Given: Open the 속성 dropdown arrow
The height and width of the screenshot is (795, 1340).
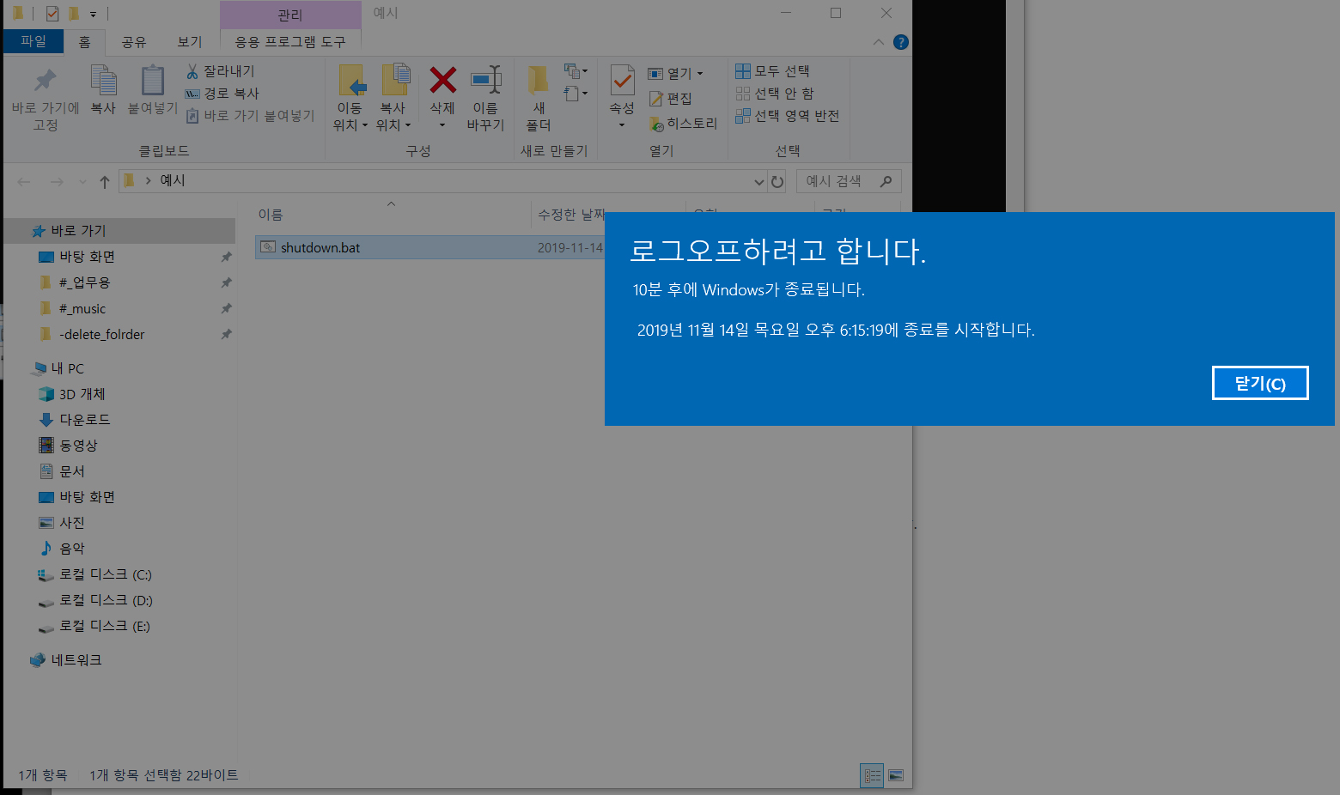Looking at the screenshot, I should point(622,125).
